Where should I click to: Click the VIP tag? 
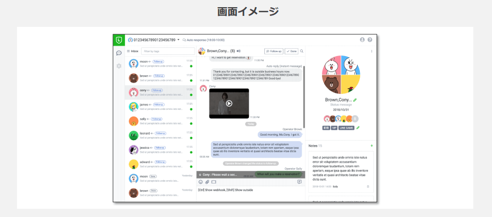pyautogui.click(x=334, y=127)
